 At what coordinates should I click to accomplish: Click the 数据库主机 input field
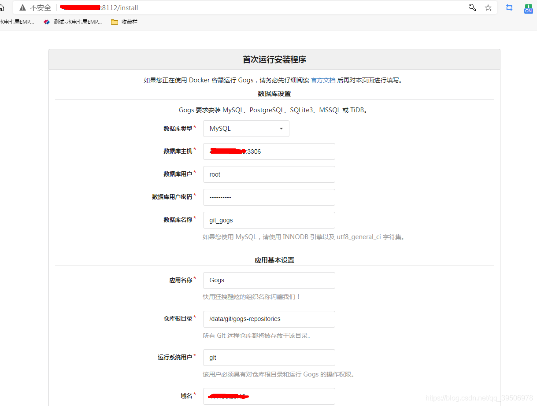269,151
